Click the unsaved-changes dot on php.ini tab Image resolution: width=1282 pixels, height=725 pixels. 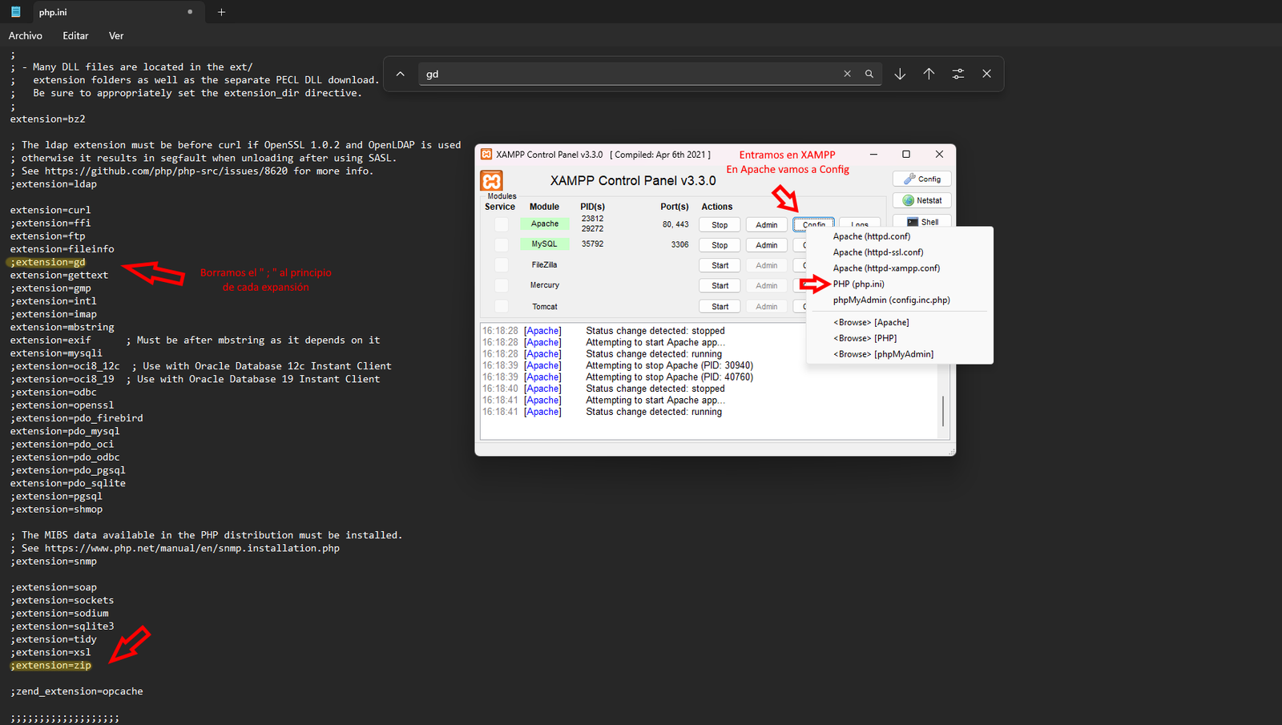tap(190, 12)
